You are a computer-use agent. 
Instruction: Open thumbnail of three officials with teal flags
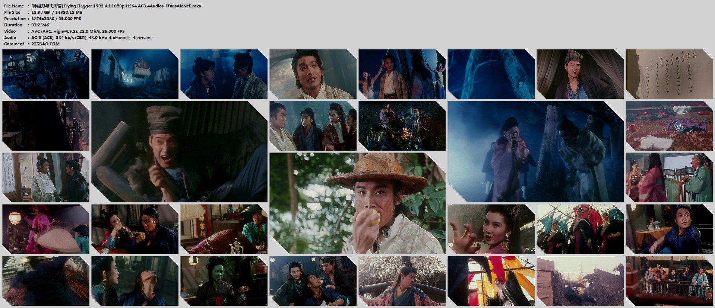pos(580,229)
